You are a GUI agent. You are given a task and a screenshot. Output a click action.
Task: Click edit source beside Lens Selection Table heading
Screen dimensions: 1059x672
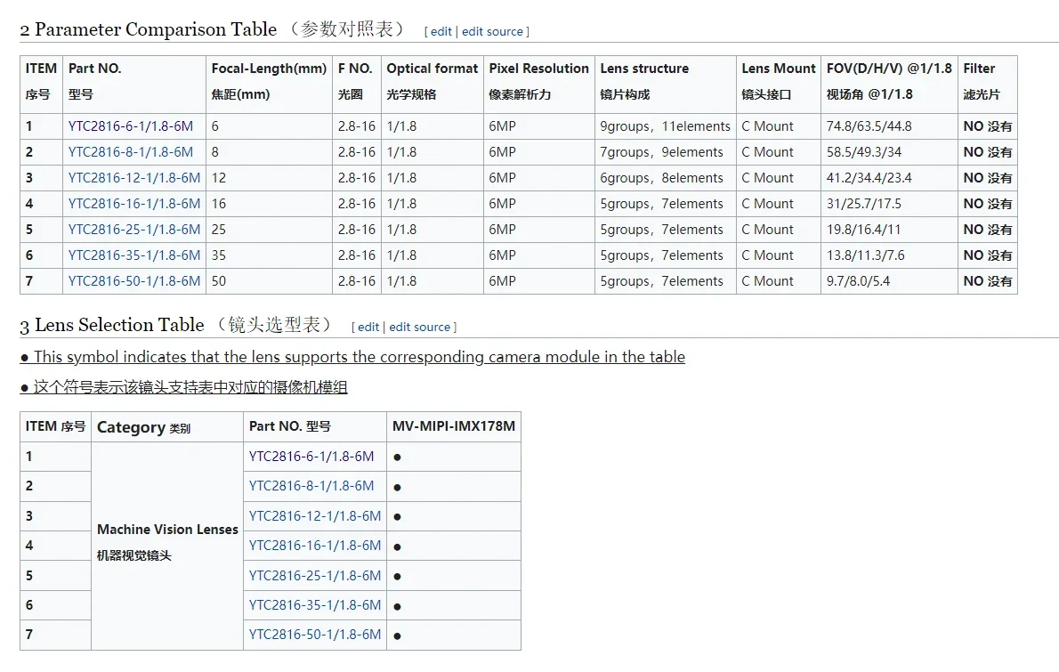point(420,327)
